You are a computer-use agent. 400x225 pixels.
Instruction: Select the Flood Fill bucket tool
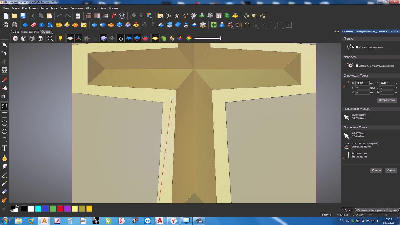[5, 88]
